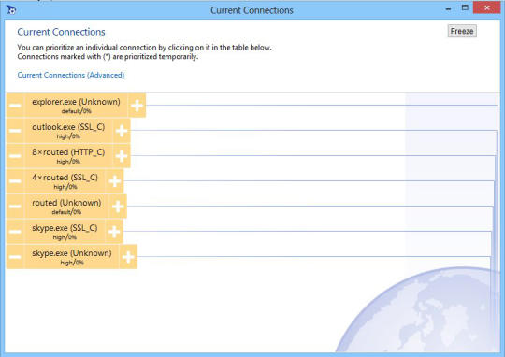This screenshot has height=357, width=505.
Task: Select the skype.exe (SSL_C) connection label
Action: 65,232
